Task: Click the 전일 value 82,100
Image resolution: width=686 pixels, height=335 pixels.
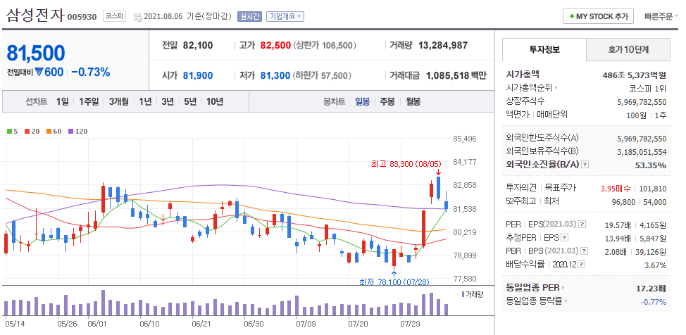Action: click(x=198, y=45)
